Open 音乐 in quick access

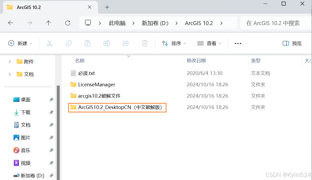tap(22, 150)
